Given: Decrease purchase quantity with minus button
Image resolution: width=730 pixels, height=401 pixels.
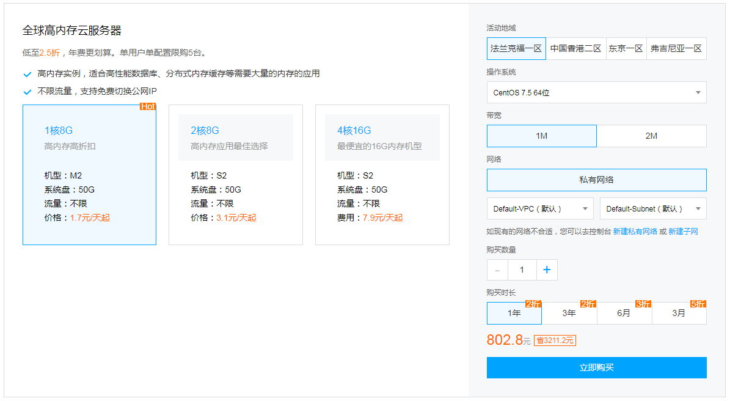Looking at the screenshot, I should (497, 270).
